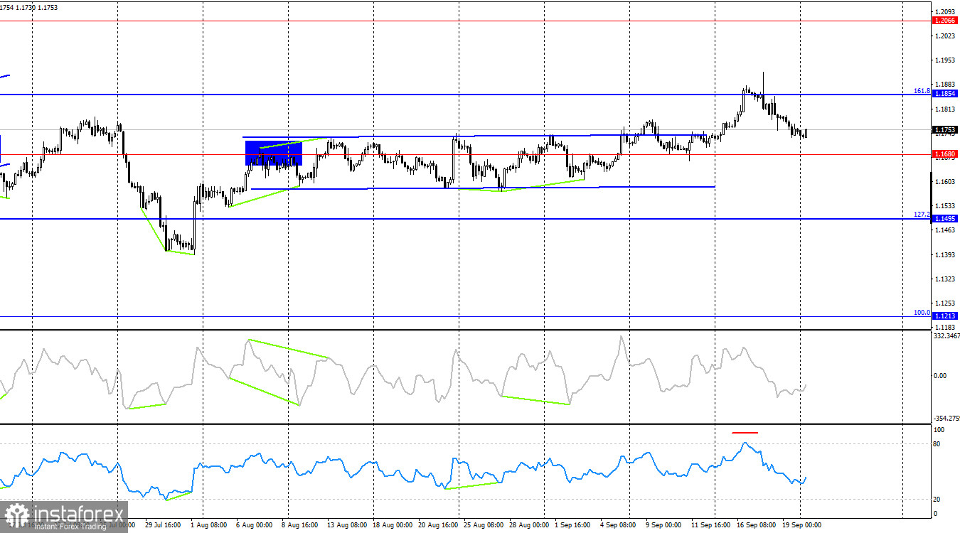This screenshot has height=533, width=960.
Task: Select the blue 1.1854 price level label
Action: (x=944, y=94)
